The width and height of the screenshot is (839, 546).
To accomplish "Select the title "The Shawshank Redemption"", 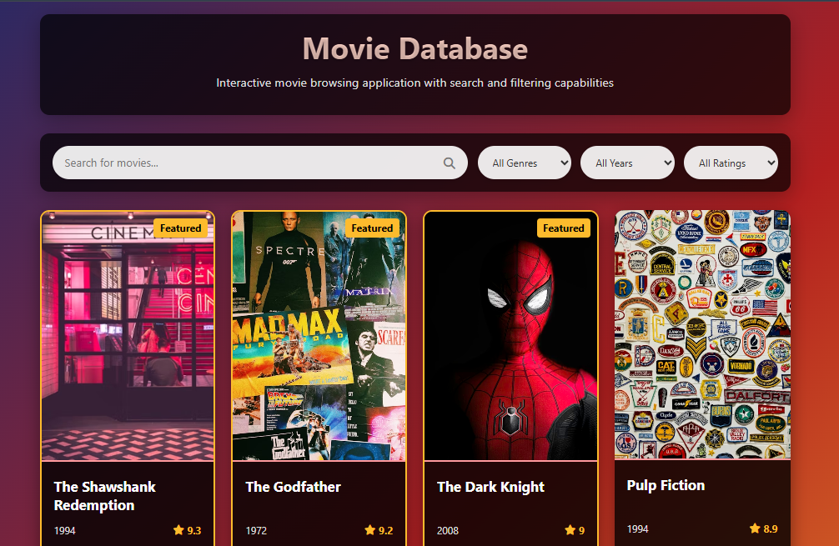I will pyautogui.click(x=104, y=496).
